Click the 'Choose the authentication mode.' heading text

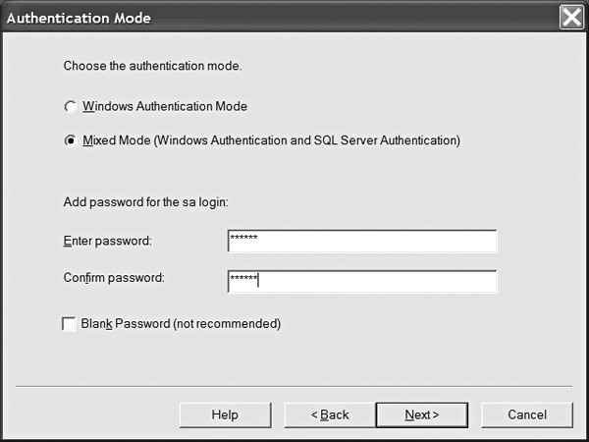pyautogui.click(x=152, y=67)
